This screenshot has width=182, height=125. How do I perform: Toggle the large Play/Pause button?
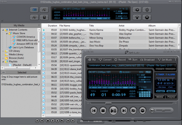(x=113, y=111)
